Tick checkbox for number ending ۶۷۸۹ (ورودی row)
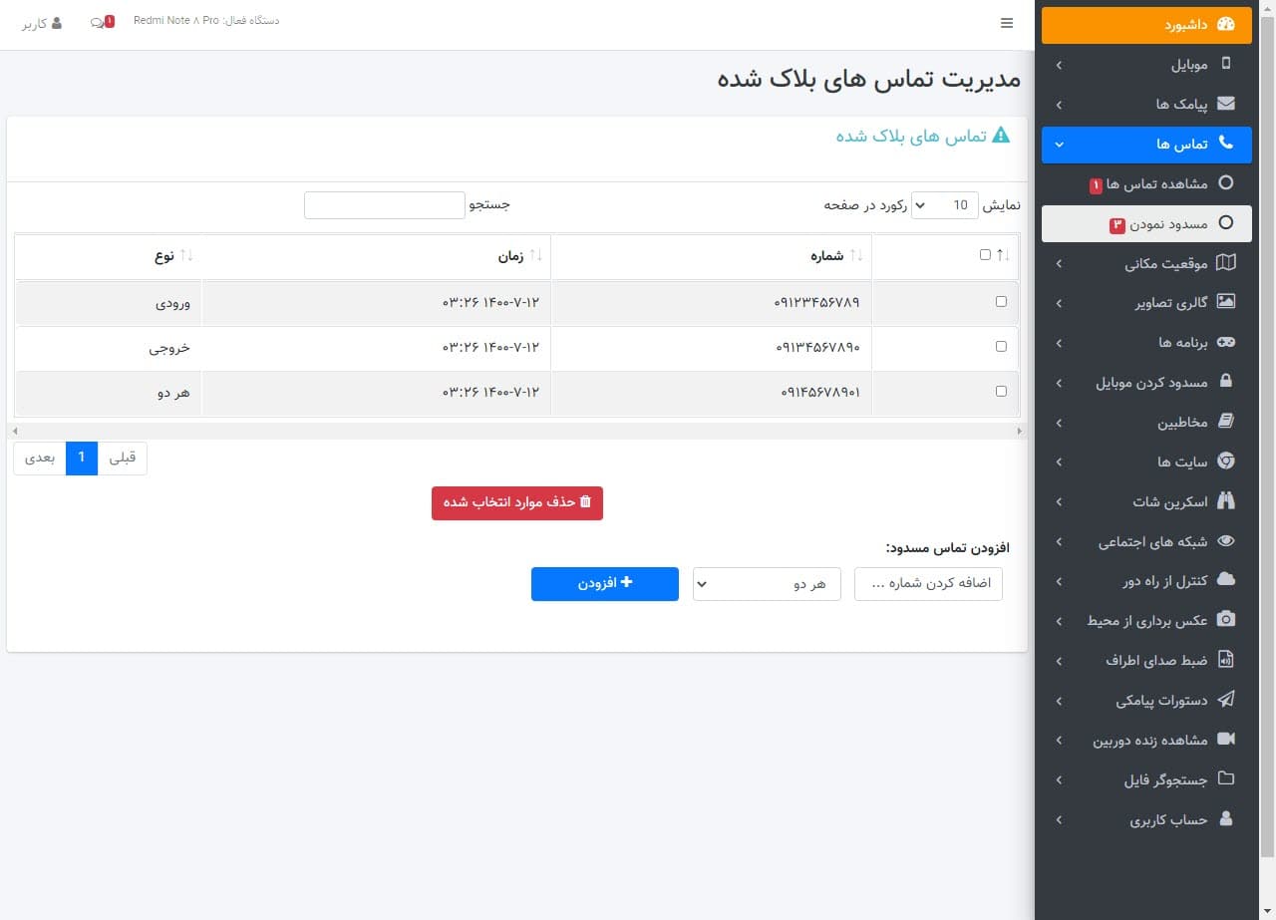The width and height of the screenshot is (1276, 920). click(1001, 302)
